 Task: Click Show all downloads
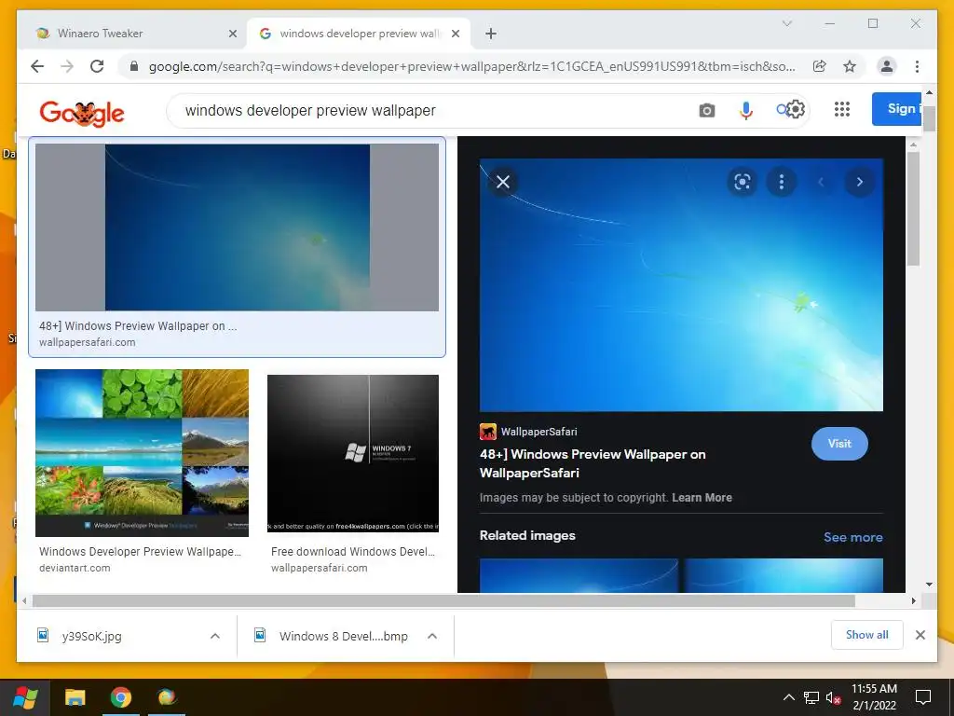867,635
